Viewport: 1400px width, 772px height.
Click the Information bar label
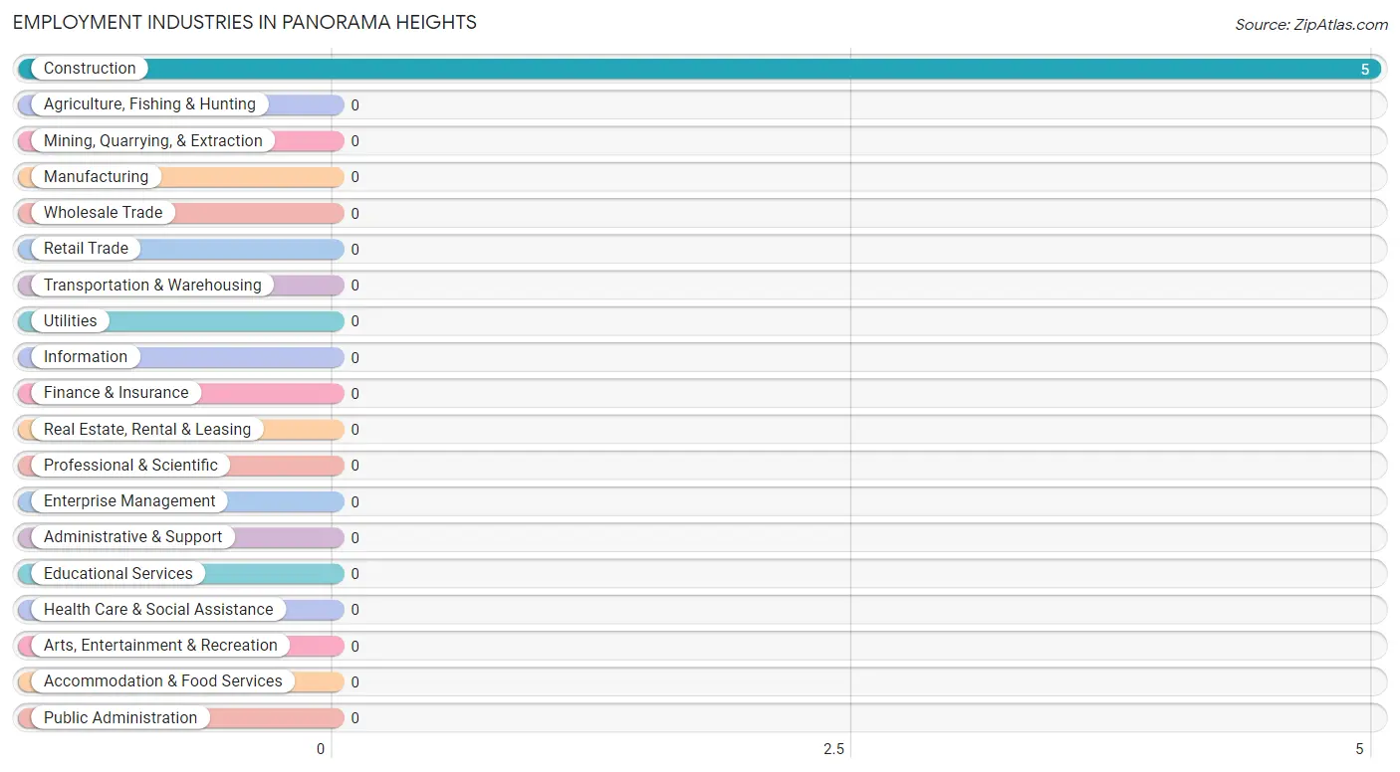86,357
